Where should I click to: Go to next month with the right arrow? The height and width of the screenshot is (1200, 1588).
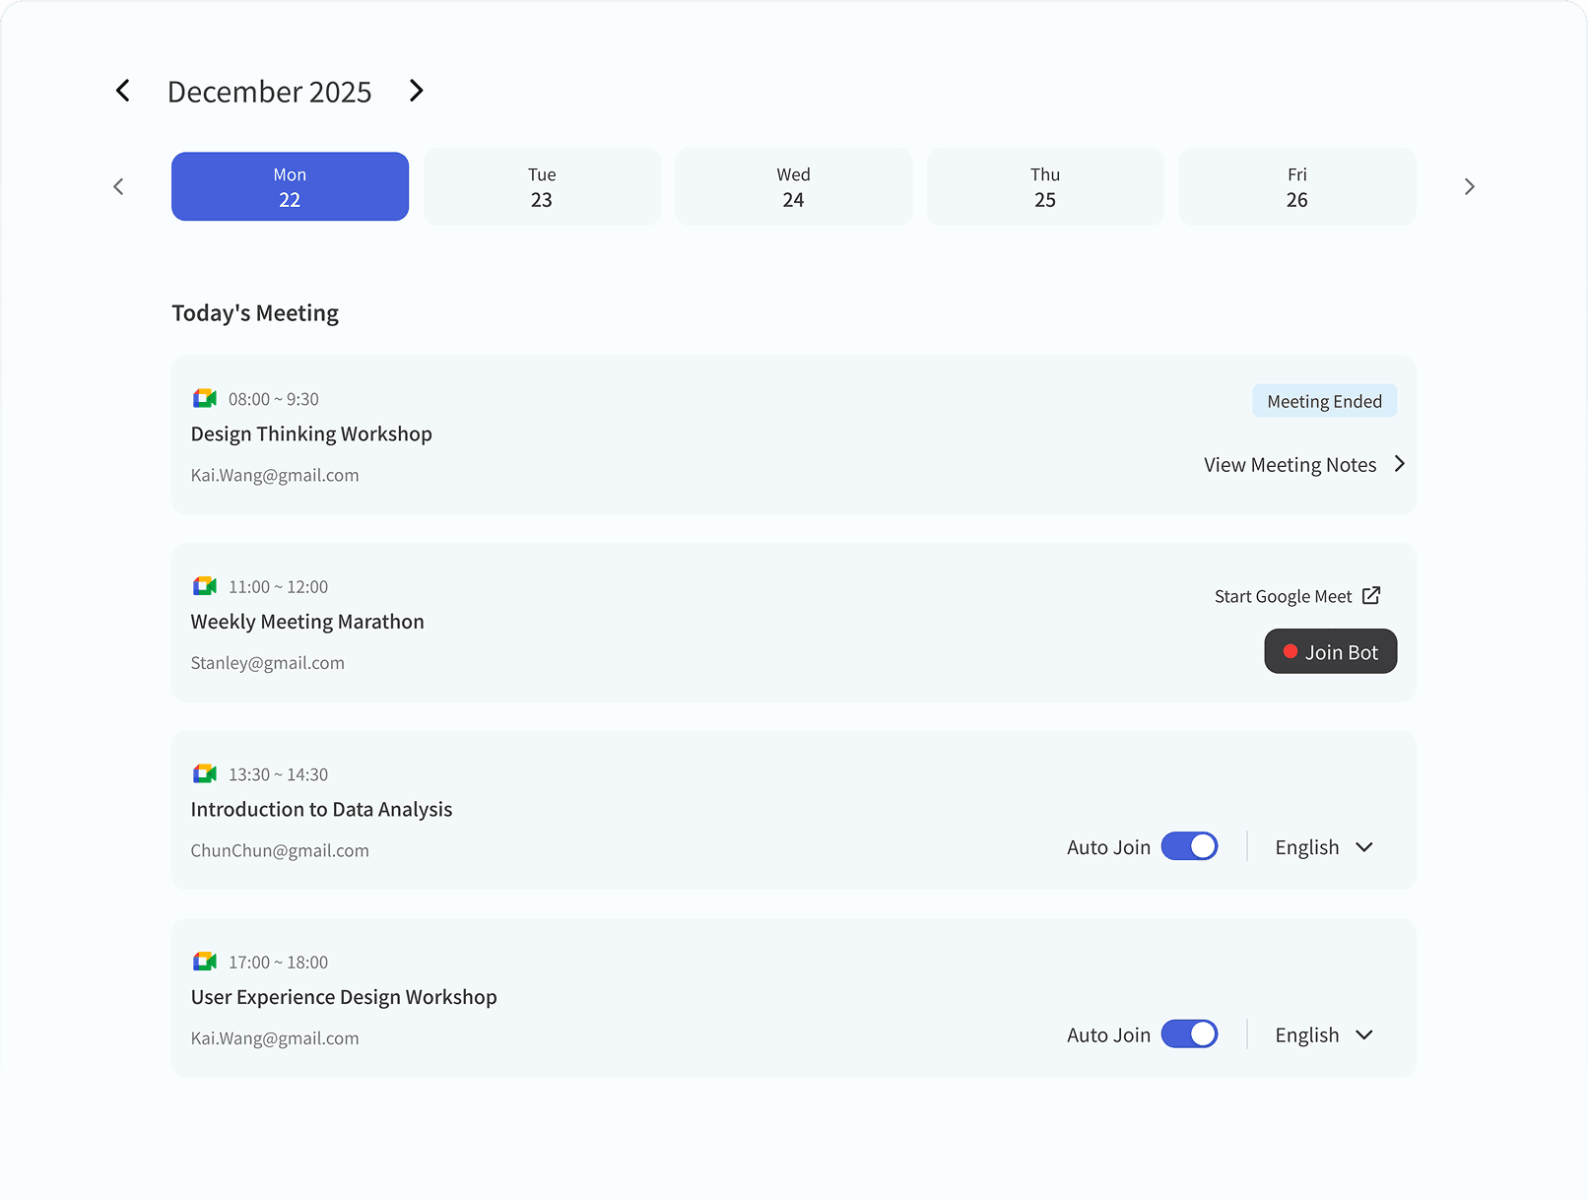(416, 91)
